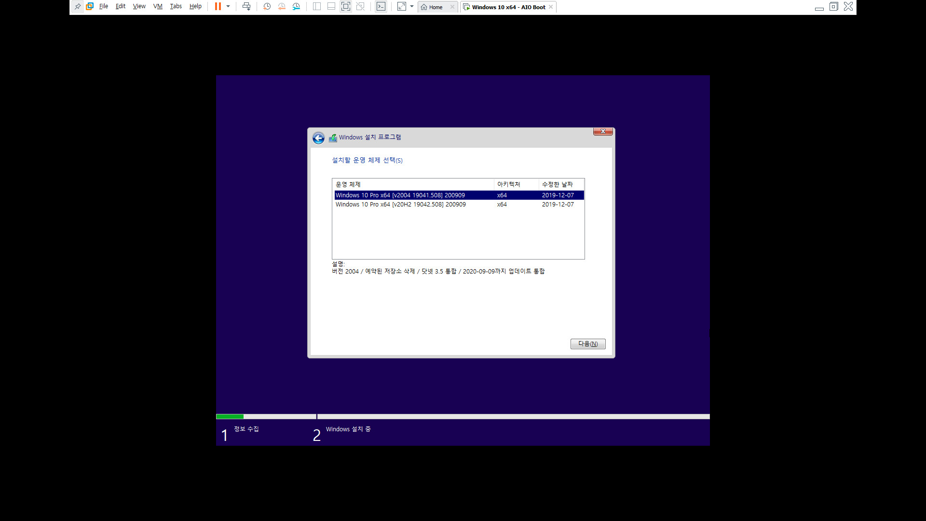Open the Help menu
Viewport: 926px width, 521px height.
point(195,7)
